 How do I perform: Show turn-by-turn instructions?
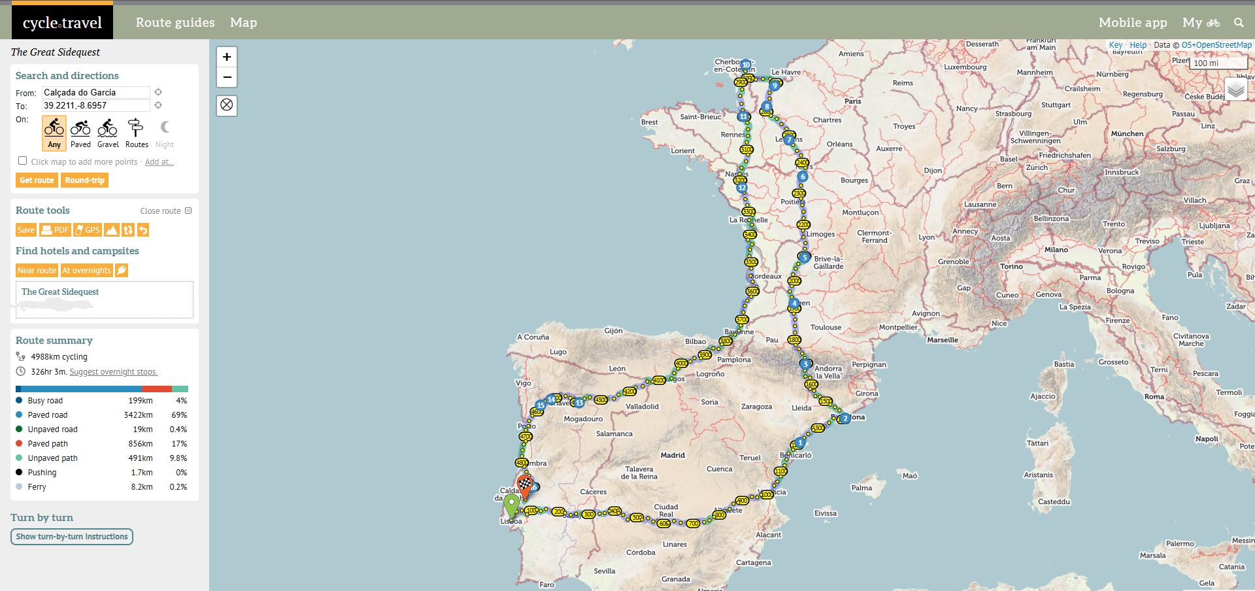(x=72, y=537)
